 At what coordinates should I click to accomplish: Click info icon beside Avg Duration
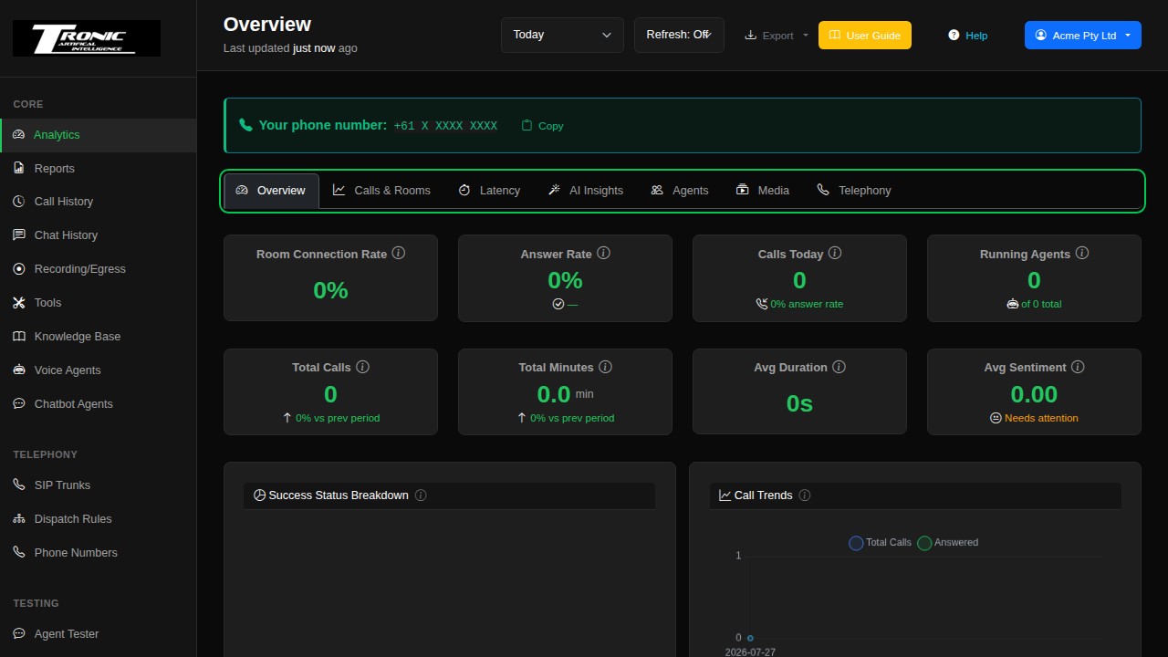click(x=839, y=367)
